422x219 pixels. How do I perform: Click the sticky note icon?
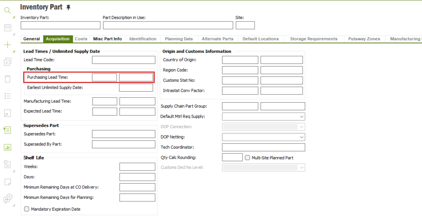[8, 182]
